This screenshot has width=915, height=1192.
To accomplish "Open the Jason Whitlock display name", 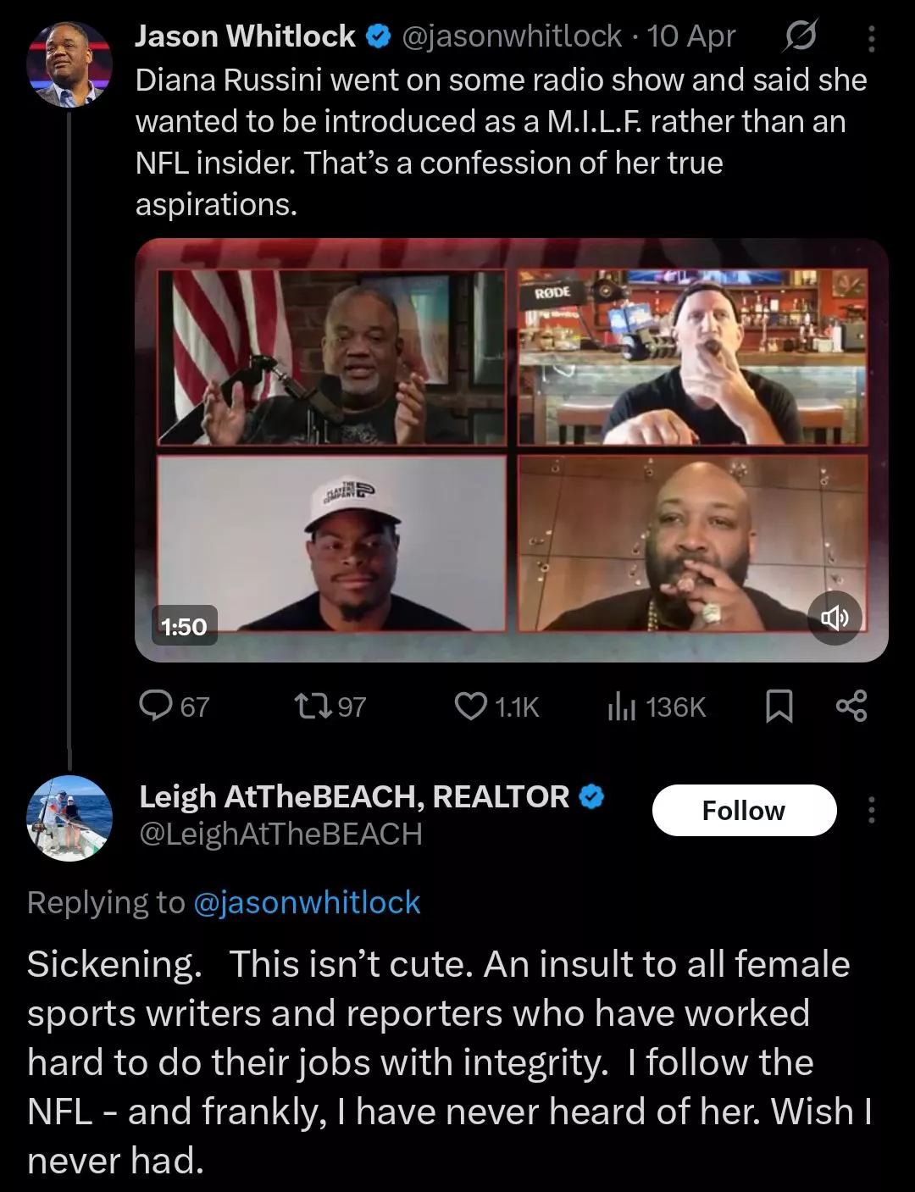I will point(246,36).
